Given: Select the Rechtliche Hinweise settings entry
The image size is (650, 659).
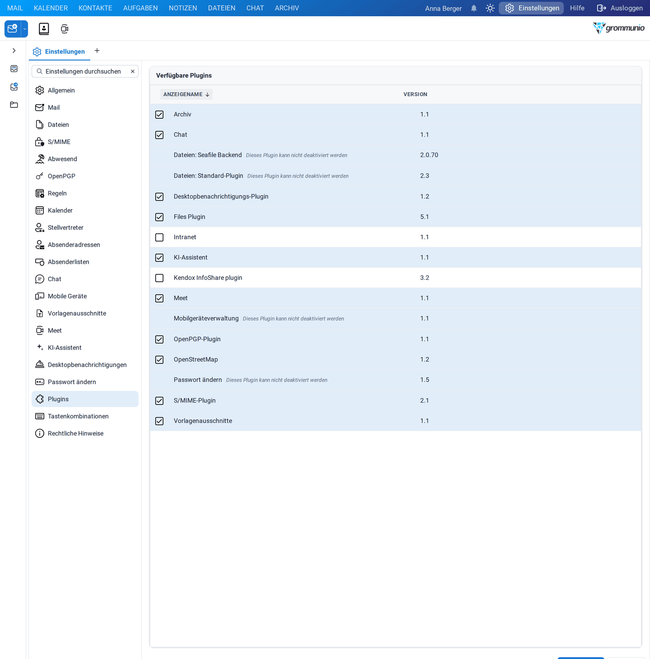Looking at the screenshot, I should [85, 433].
